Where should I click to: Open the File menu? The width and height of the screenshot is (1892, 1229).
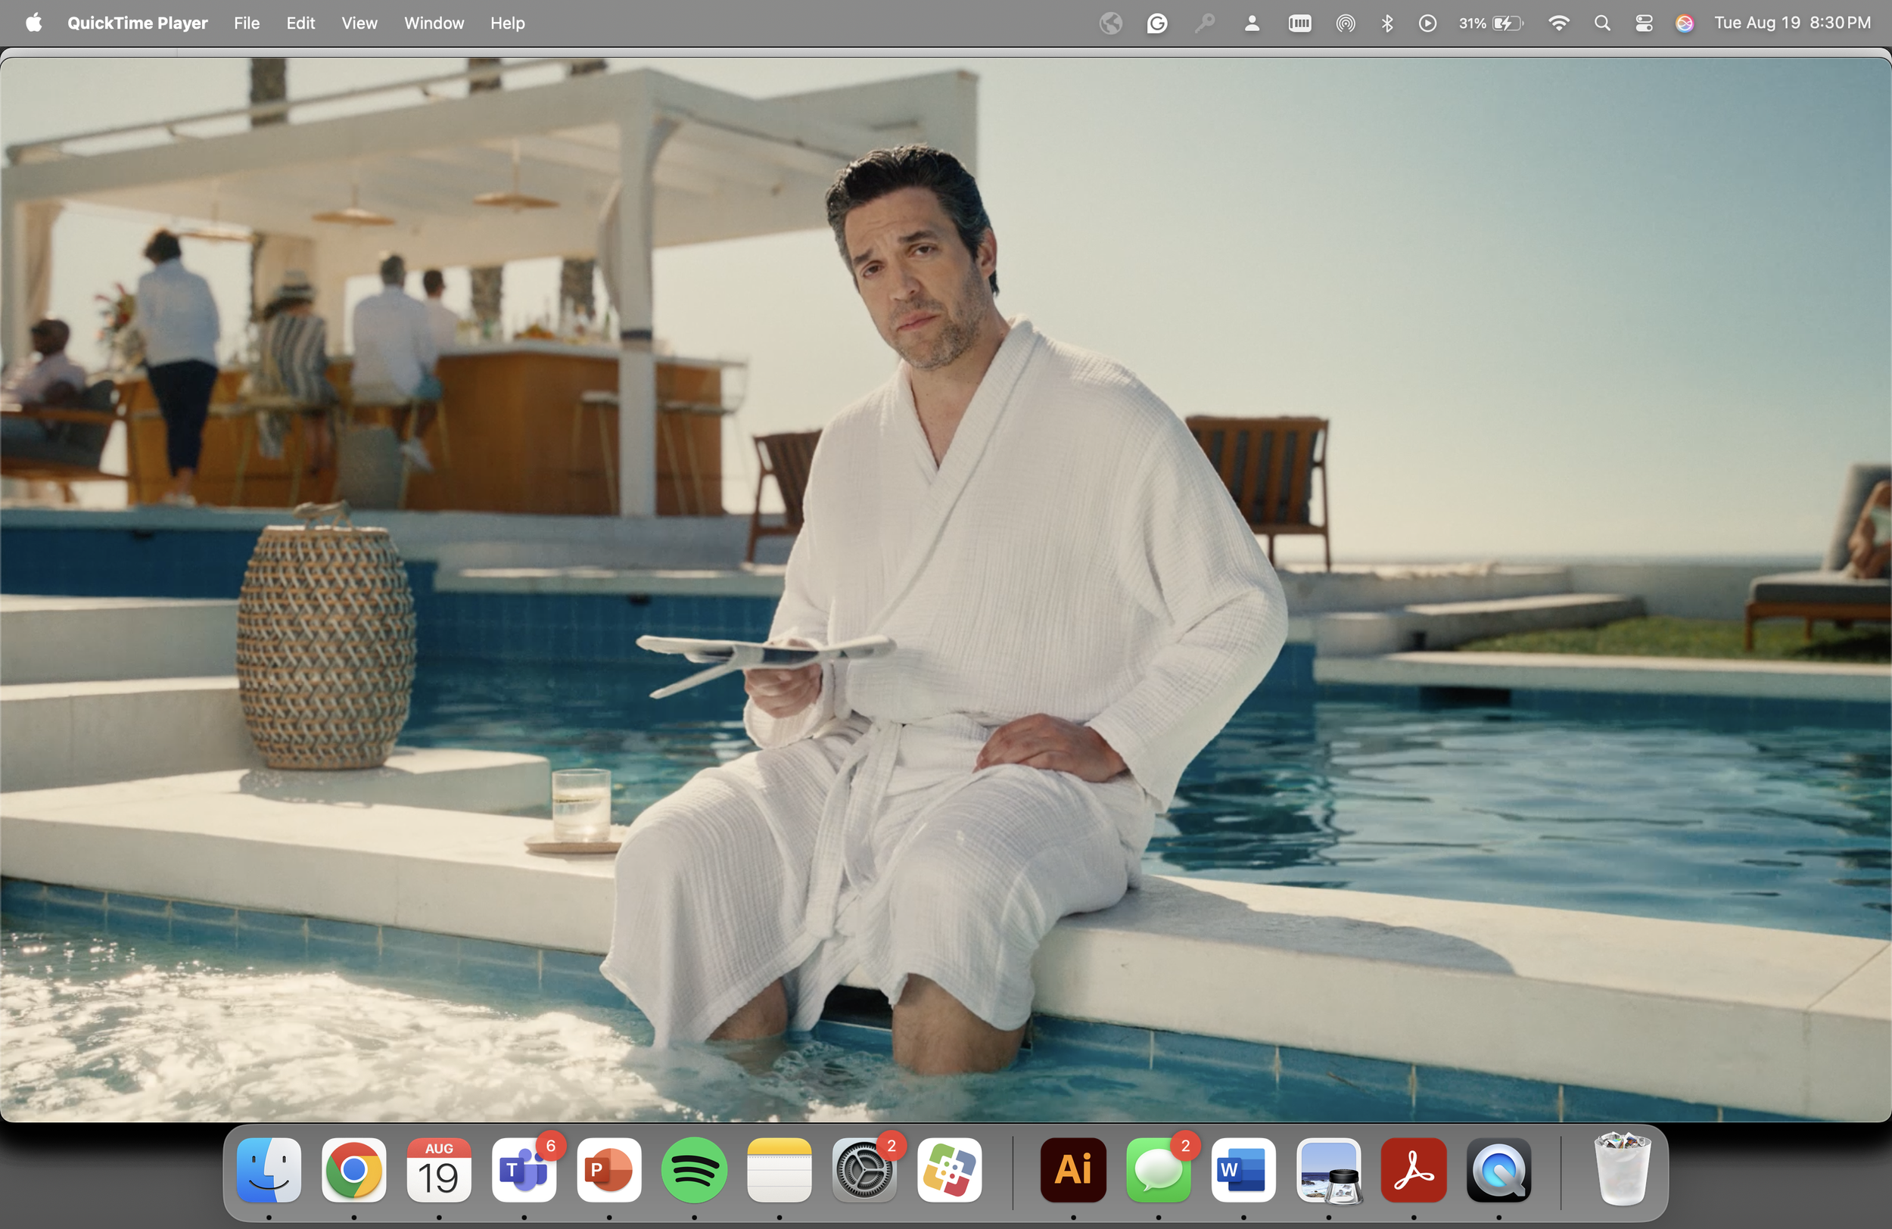(247, 23)
